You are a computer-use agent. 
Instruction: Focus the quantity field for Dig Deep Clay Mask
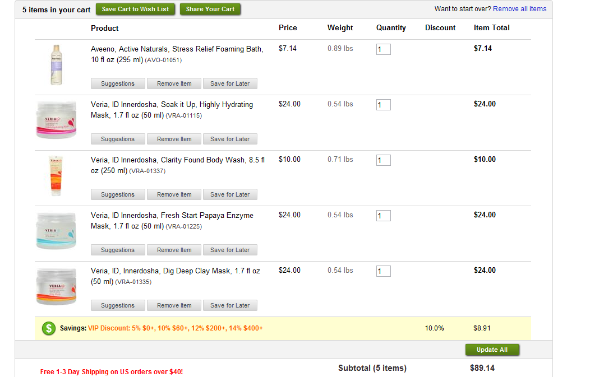pyautogui.click(x=384, y=271)
